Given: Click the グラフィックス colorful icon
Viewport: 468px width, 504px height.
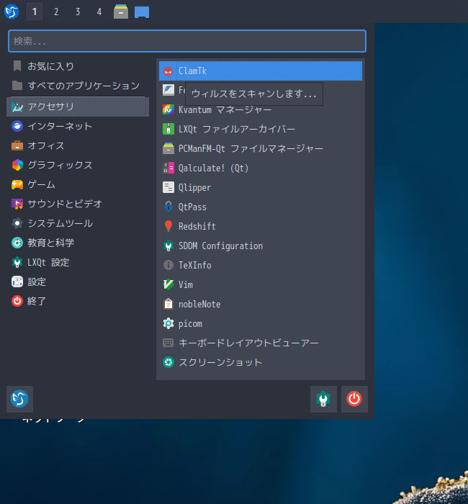Looking at the screenshot, I should (x=17, y=165).
